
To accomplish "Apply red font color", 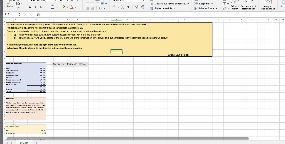I will [72, 7].
